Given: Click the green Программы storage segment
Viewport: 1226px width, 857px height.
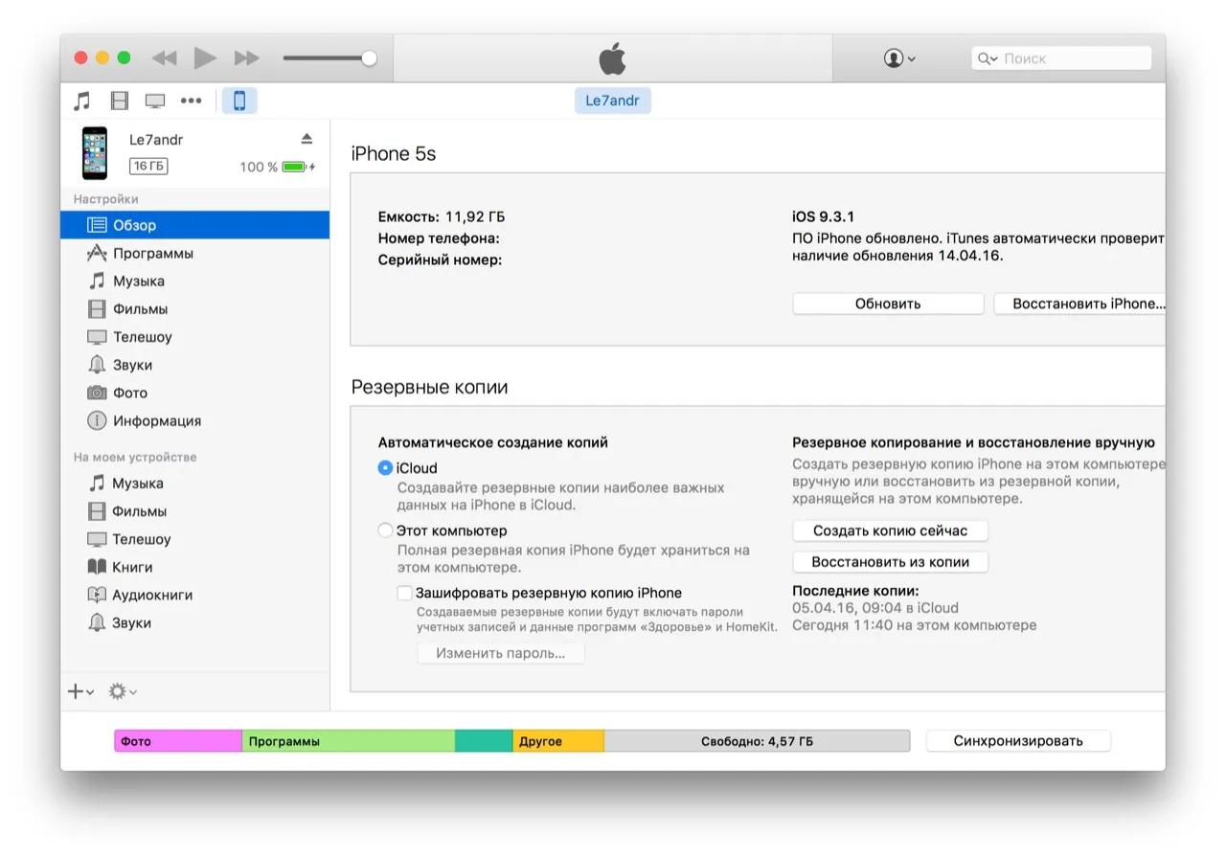Looking at the screenshot, I should pyautogui.click(x=349, y=741).
